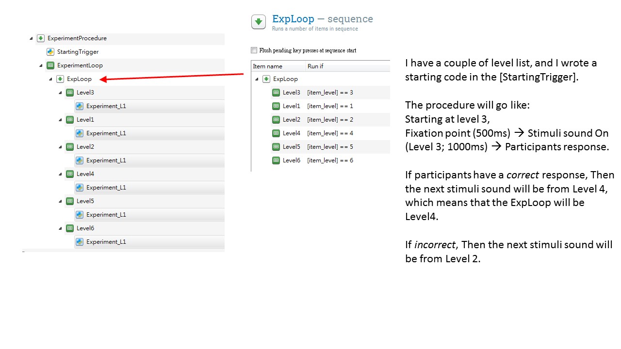Click the Experiment_L1 script icon nested under Level2
The image size is (621, 349).
click(x=80, y=160)
